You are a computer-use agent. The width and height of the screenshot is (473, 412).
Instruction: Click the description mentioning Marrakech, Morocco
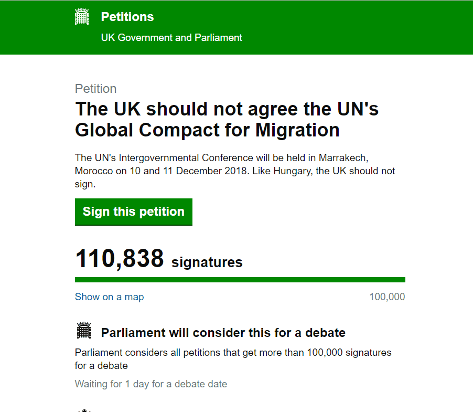coord(235,171)
